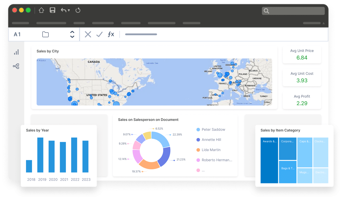Click the CANADA map label
This screenshot has height=199, width=360.
[94, 62]
